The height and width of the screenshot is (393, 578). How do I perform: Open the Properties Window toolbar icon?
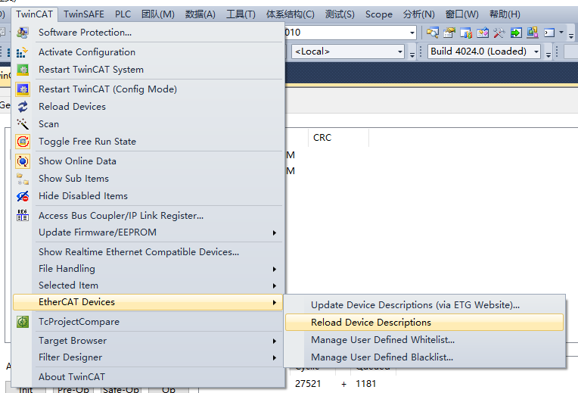[449, 33]
